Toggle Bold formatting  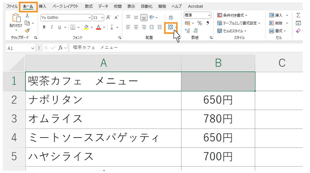44,27
